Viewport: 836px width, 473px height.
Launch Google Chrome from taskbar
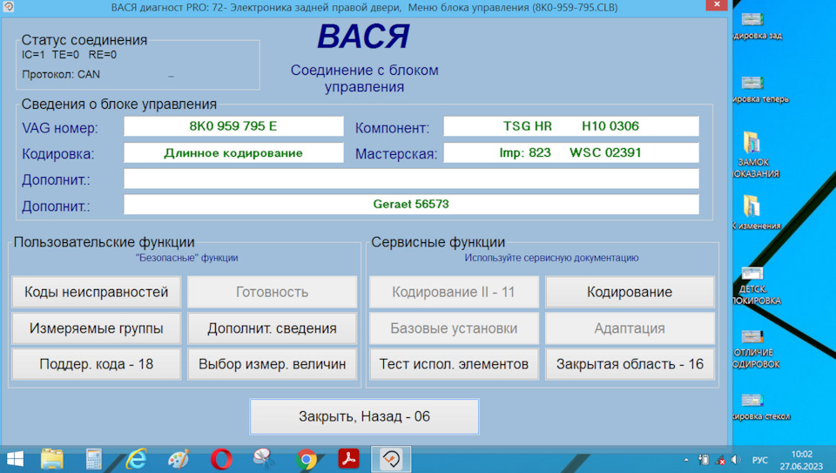306,459
